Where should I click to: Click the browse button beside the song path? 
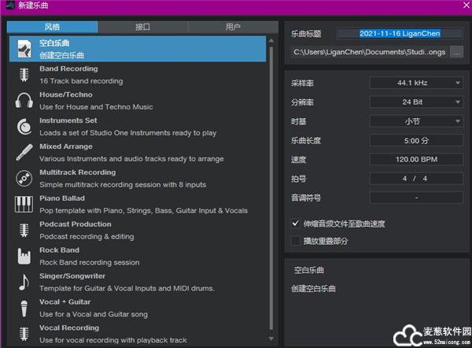(x=456, y=52)
